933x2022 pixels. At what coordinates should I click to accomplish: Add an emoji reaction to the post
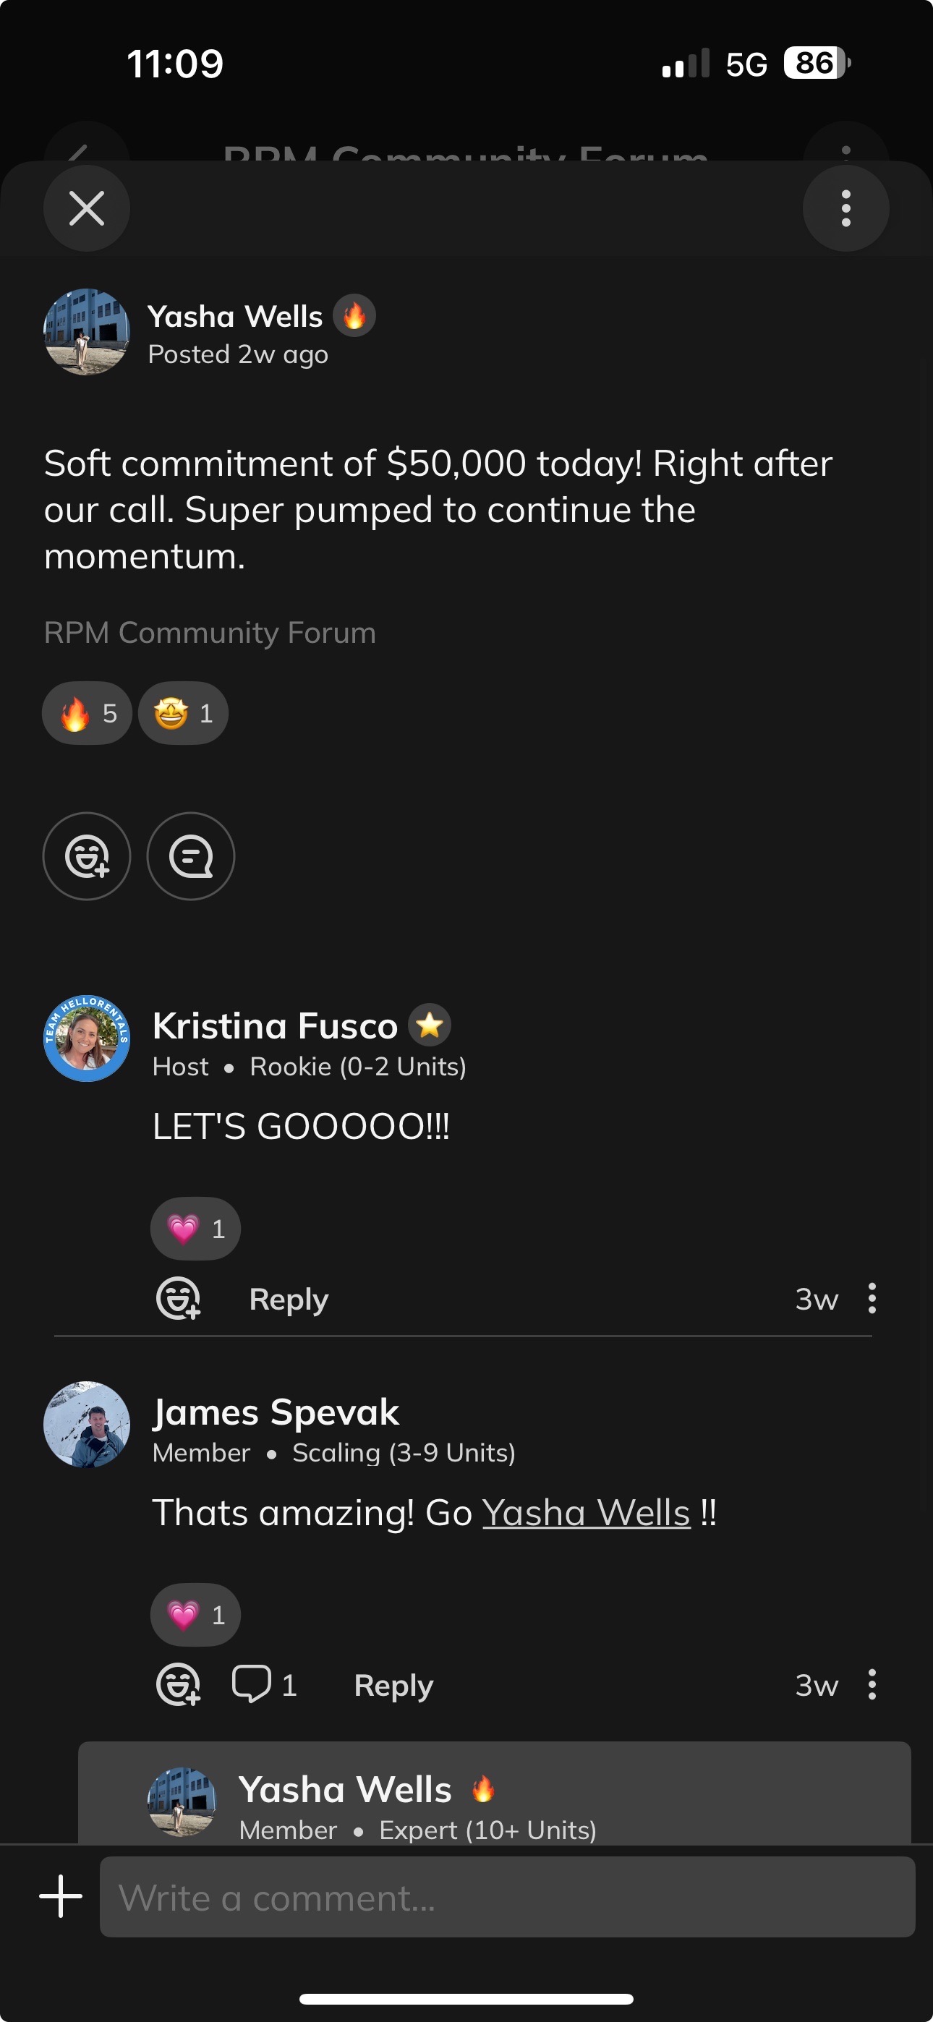[86, 856]
